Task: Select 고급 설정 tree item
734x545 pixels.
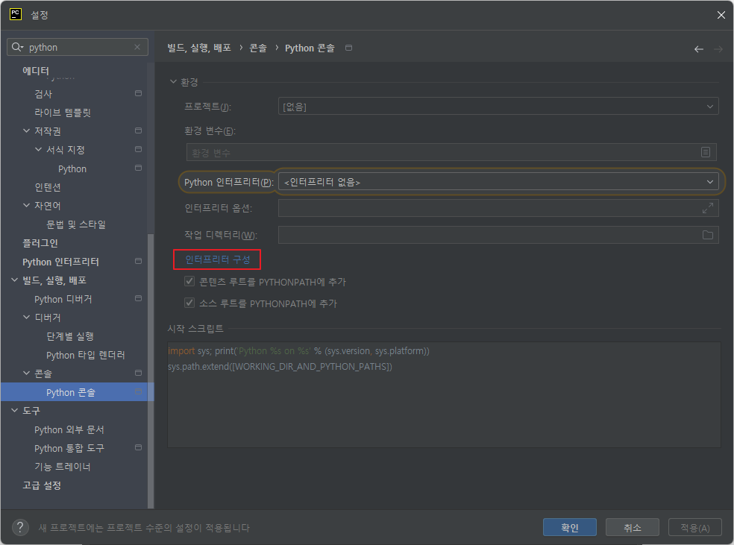Action: click(x=42, y=485)
